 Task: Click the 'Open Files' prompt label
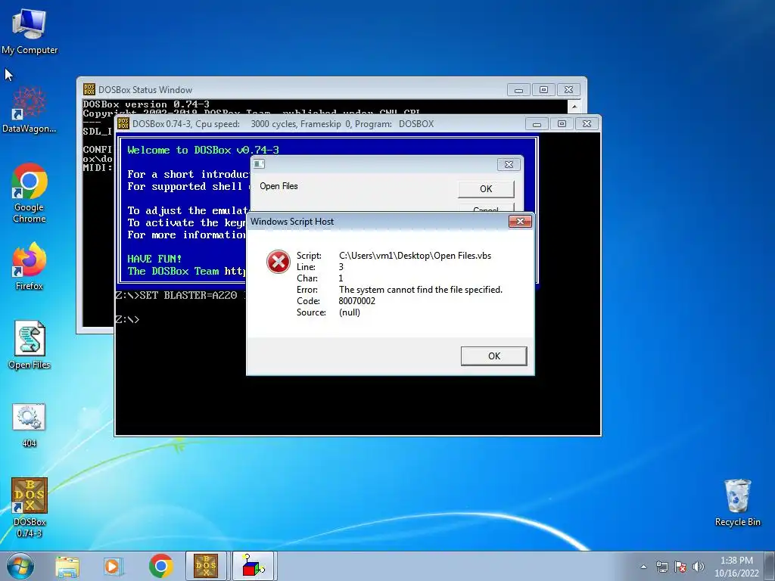279,186
